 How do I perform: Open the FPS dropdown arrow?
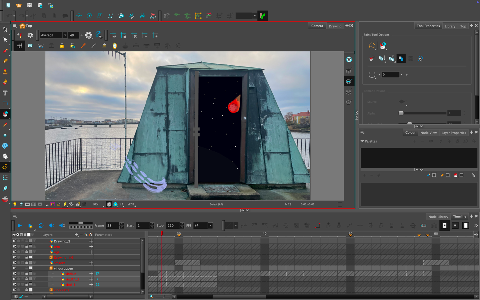[x=210, y=225]
